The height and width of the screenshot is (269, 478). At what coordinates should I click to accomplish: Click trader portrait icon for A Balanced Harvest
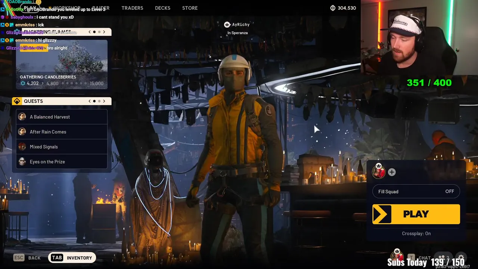click(x=22, y=117)
